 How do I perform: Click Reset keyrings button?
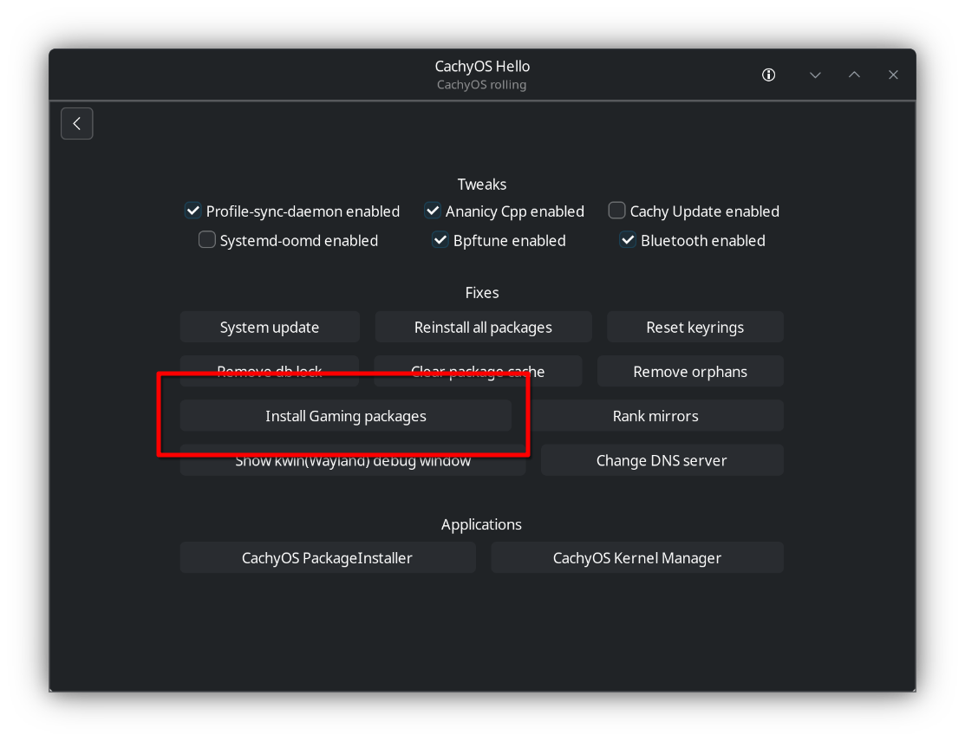pos(694,327)
